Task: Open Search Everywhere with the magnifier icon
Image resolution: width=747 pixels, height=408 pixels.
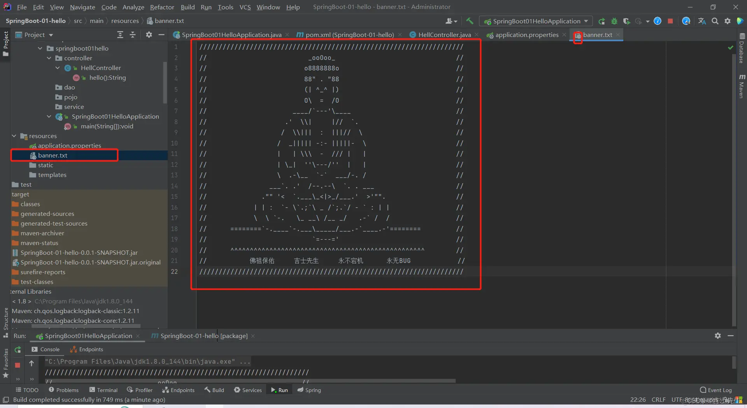Action: point(715,21)
